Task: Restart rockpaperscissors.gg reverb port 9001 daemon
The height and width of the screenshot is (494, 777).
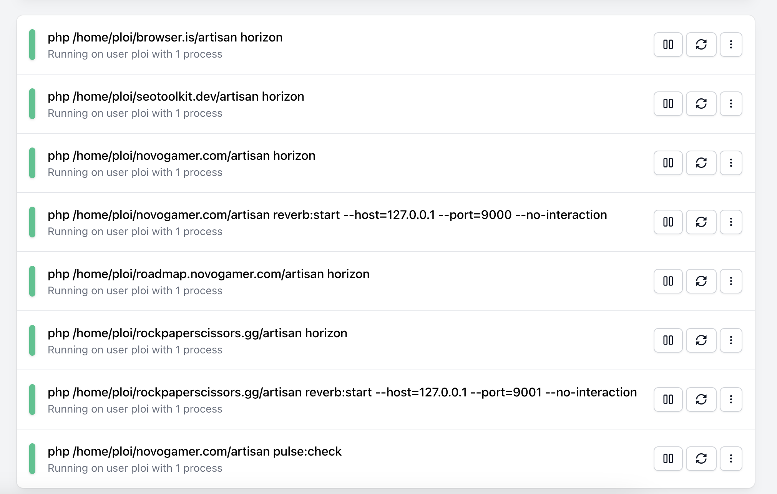Action: (x=701, y=400)
